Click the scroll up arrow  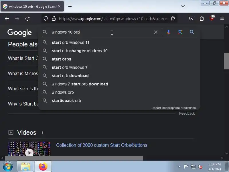226,27
